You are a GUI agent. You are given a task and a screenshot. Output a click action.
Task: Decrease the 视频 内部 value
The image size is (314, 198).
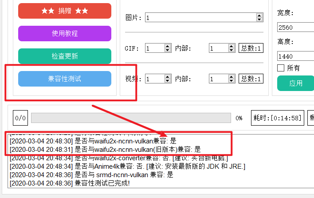click(x=232, y=80)
